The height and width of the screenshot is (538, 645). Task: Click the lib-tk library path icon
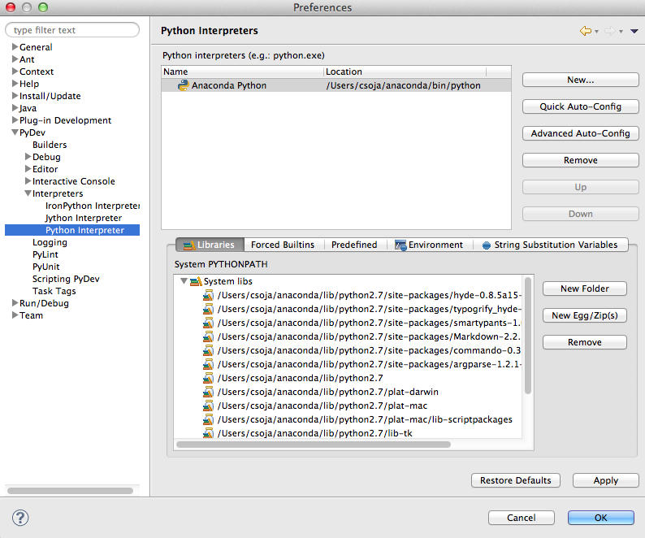point(209,433)
